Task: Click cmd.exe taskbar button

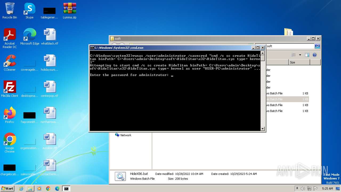Action: (66, 189)
